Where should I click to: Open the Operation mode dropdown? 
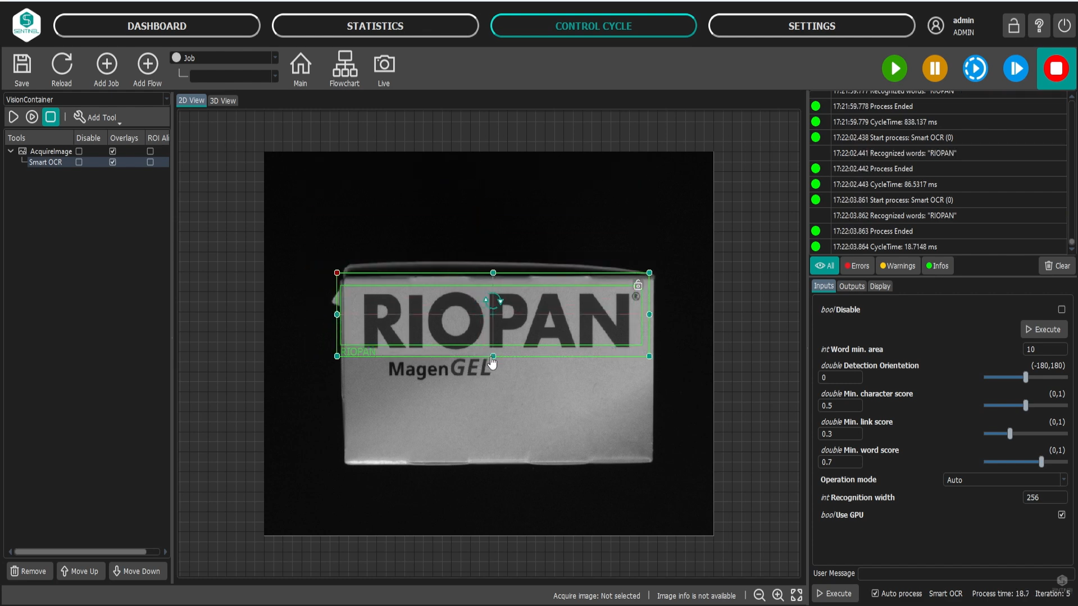click(x=1004, y=480)
